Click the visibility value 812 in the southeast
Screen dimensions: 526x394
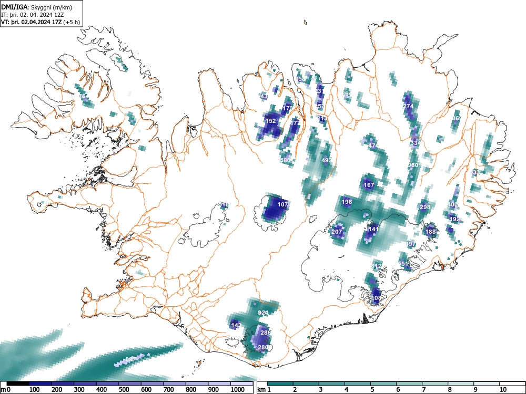(x=377, y=266)
